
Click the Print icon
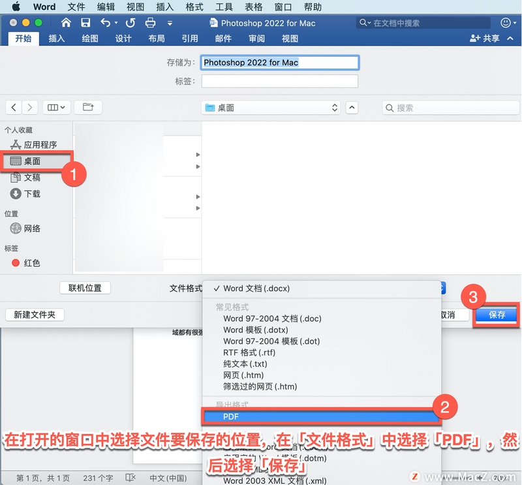[151, 23]
